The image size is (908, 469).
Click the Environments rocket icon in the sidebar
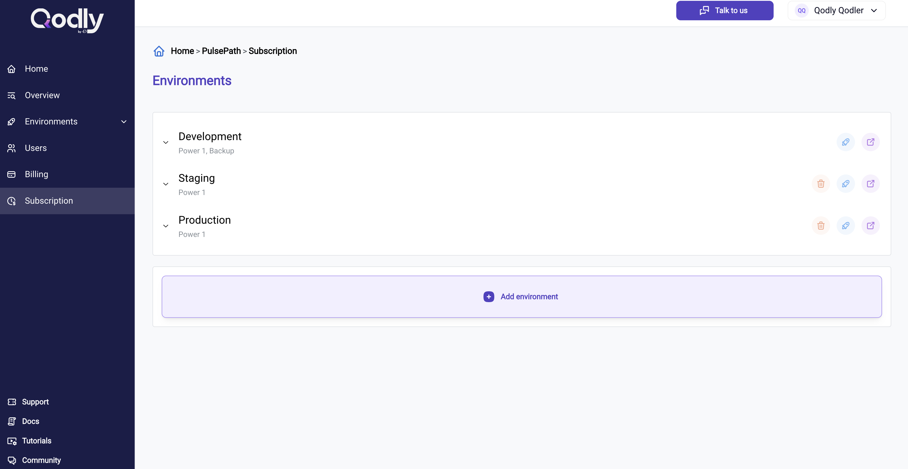(11, 122)
